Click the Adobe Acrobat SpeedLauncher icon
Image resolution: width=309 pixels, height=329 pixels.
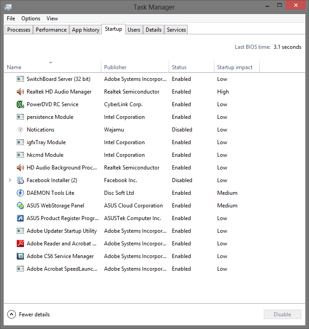pyautogui.click(x=20, y=269)
